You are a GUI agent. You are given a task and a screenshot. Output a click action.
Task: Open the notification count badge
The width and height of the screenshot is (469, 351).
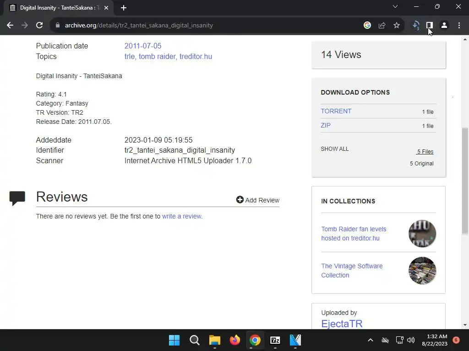456,340
